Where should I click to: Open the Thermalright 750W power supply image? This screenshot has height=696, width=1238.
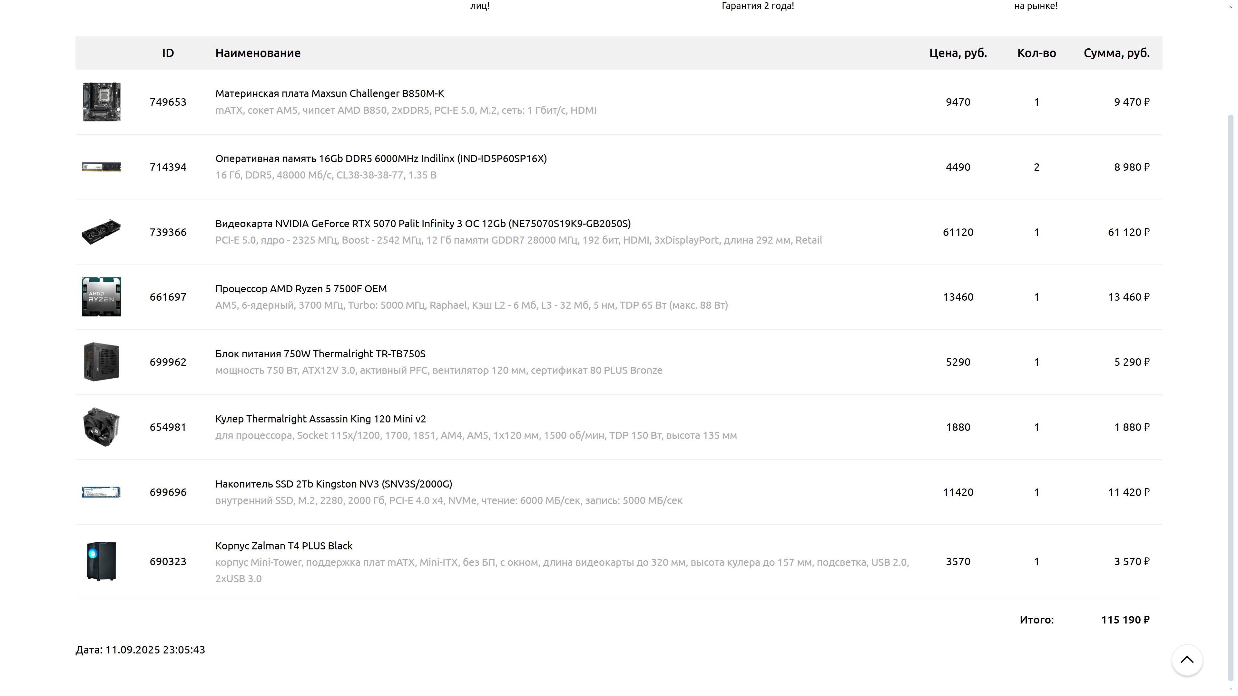pyautogui.click(x=102, y=362)
